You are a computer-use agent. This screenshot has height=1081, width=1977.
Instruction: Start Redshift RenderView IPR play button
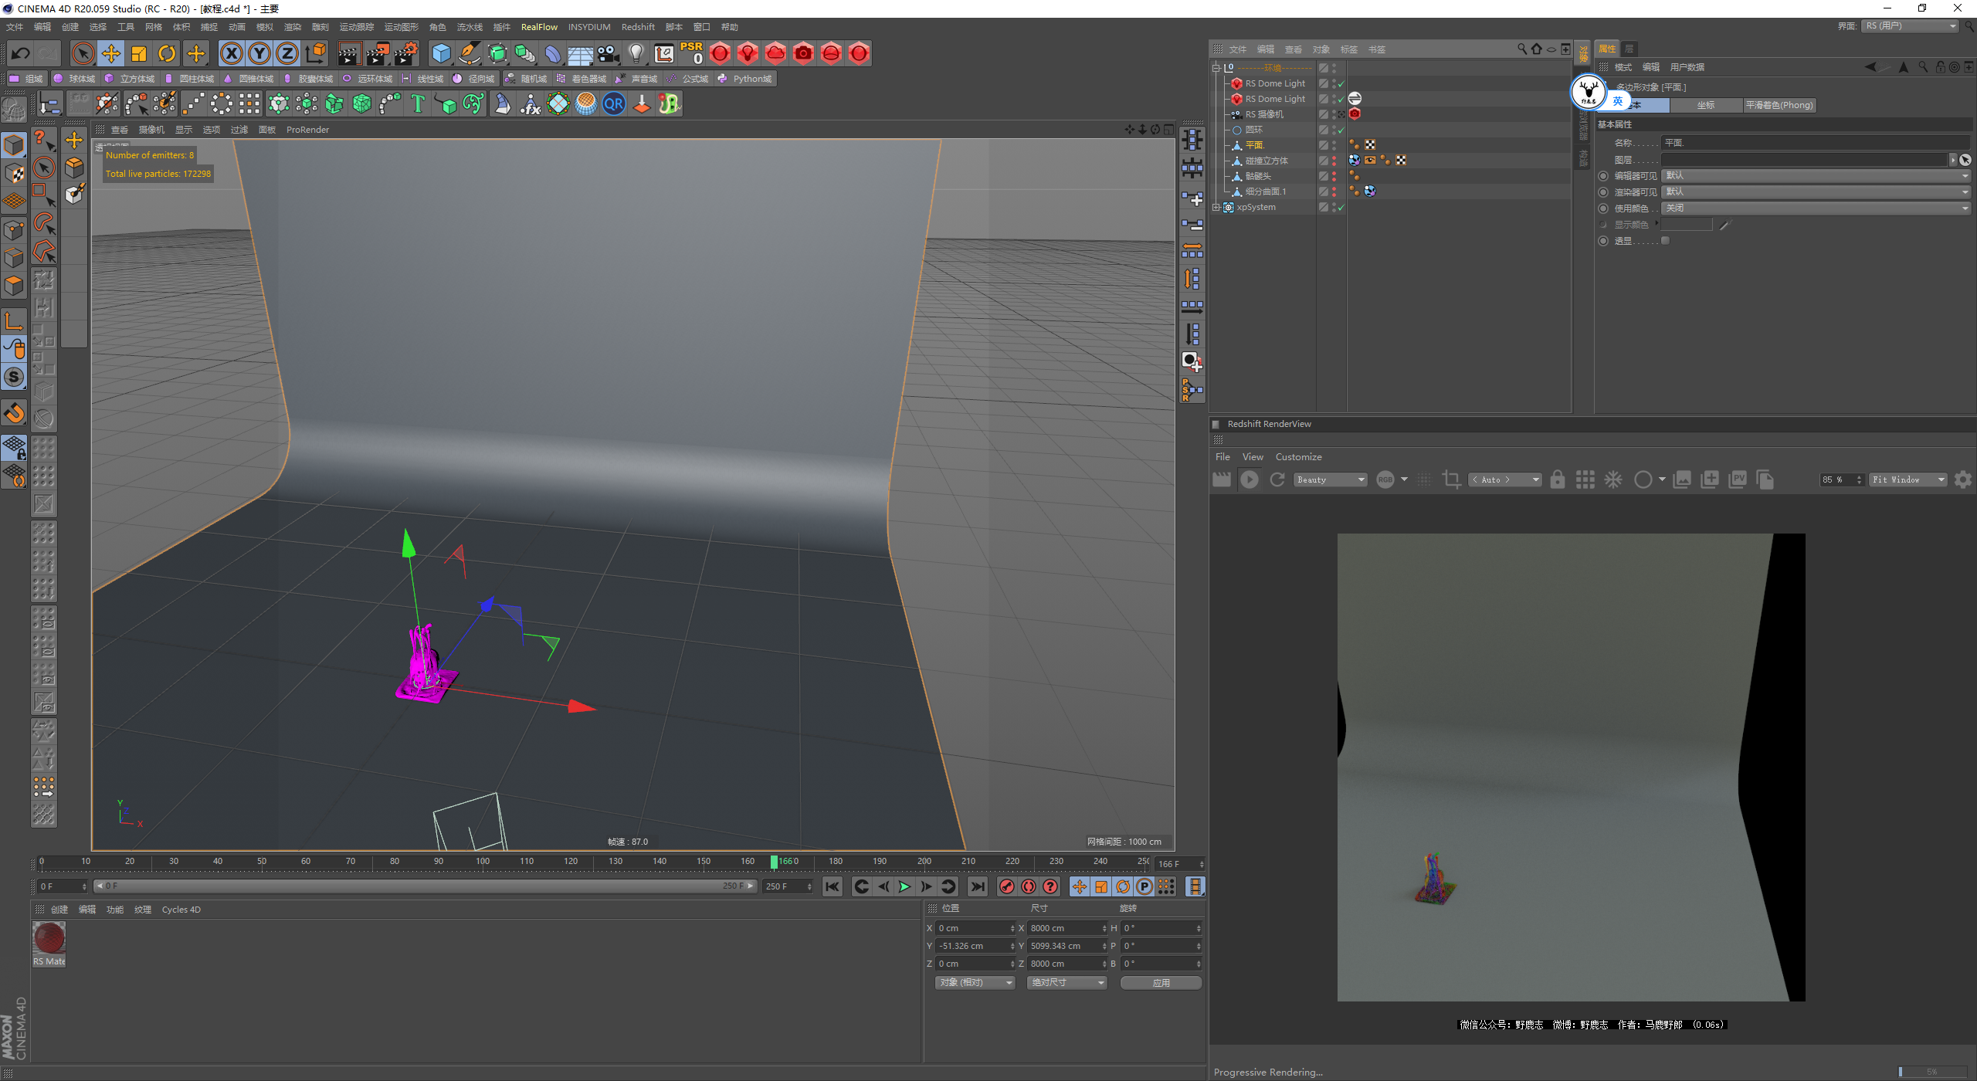click(x=1249, y=480)
